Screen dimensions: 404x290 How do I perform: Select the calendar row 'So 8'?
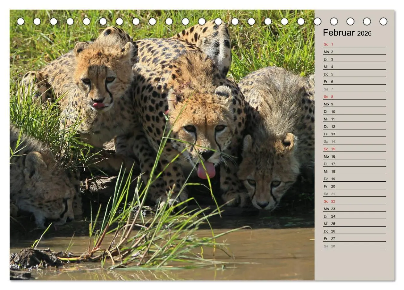(x=354, y=96)
